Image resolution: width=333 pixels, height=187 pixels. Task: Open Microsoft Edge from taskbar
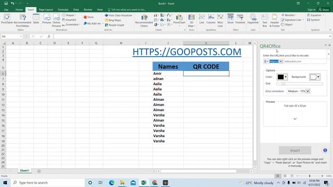pyautogui.click(x=111, y=182)
